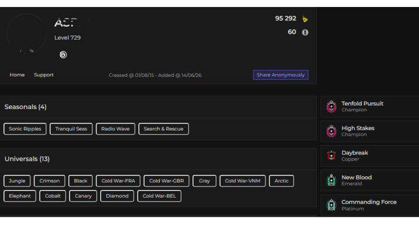Click the Platinum rank label
The image size is (419, 225).
[352, 209]
